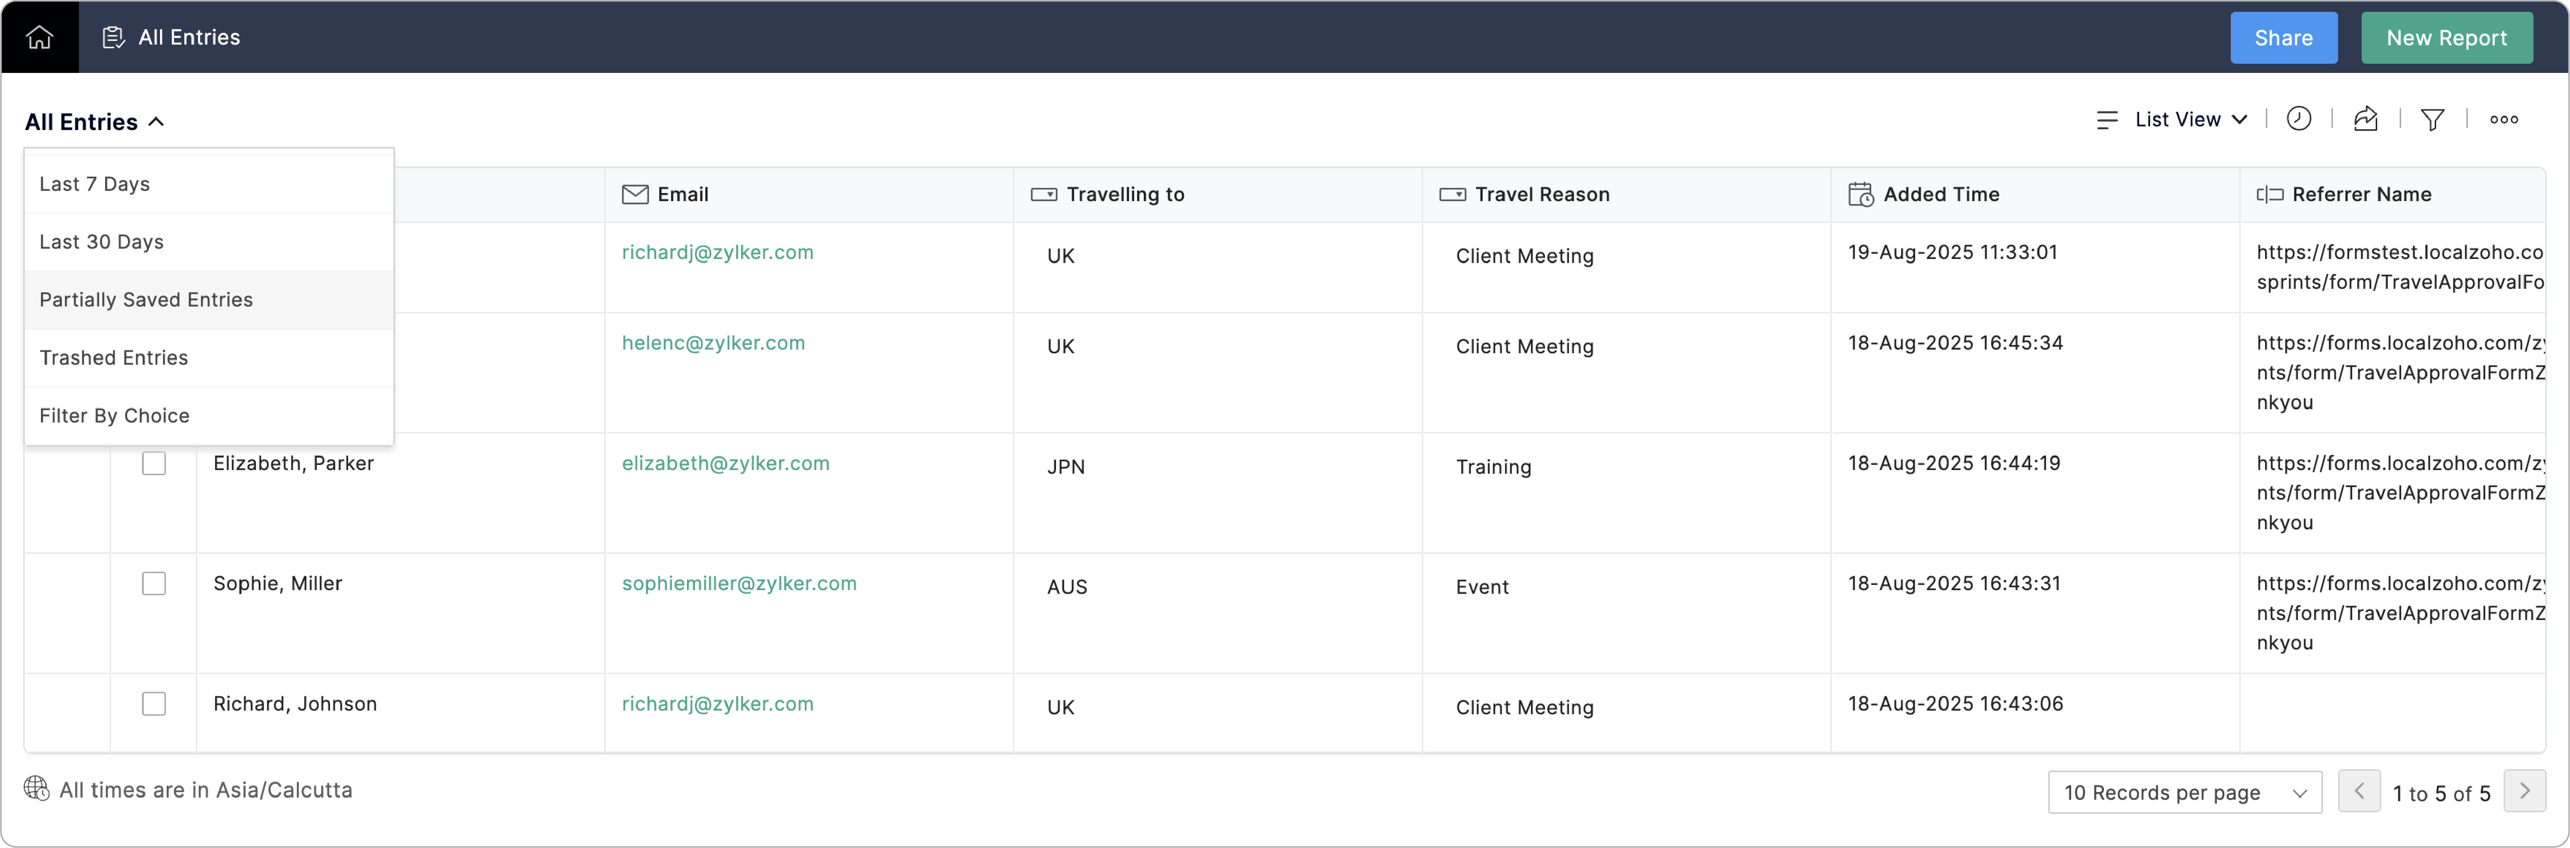Click the export share arrow icon
Screen dimensions: 2570x848
[2365, 120]
